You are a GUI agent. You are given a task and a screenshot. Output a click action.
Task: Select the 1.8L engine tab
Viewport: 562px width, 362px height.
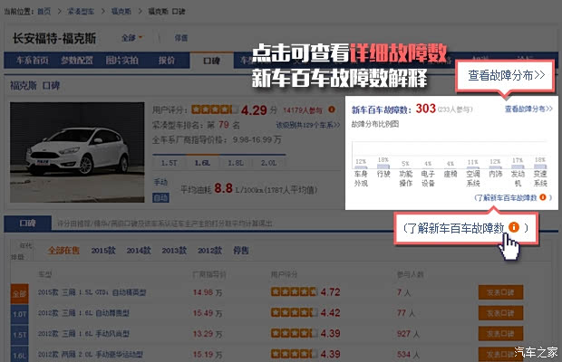click(236, 163)
